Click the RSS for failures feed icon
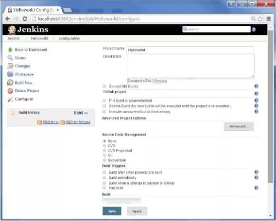276x221 pixels. pos(63,122)
